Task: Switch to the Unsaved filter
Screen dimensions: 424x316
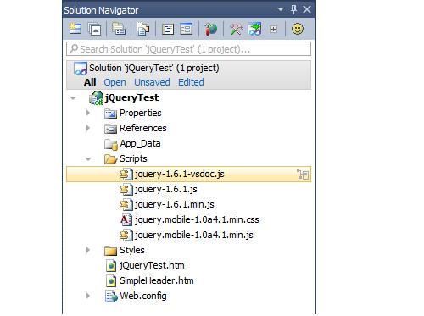Action: [x=152, y=82]
